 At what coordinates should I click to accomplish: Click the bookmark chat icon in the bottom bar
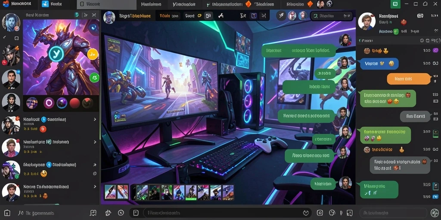pyautogui.click(x=349, y=213)
